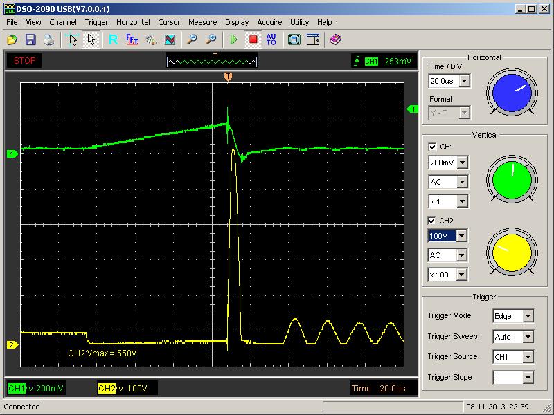
Task: Open the Trigger Sweep Auto dropdown
Action: [x=528, y=337]
